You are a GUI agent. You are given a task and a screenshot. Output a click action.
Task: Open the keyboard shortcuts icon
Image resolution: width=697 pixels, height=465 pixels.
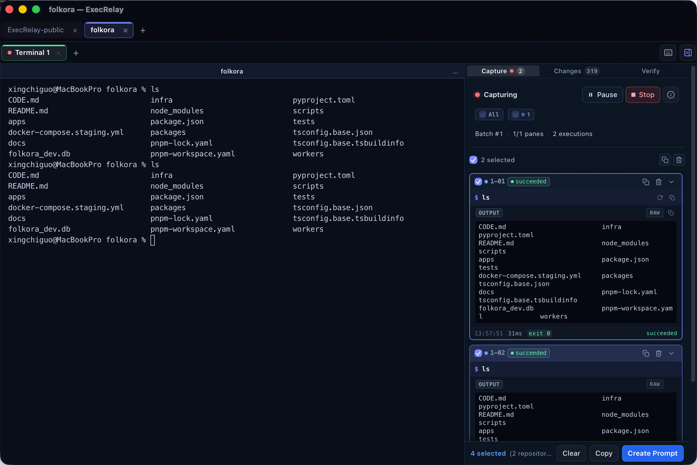tap(668, 53)
